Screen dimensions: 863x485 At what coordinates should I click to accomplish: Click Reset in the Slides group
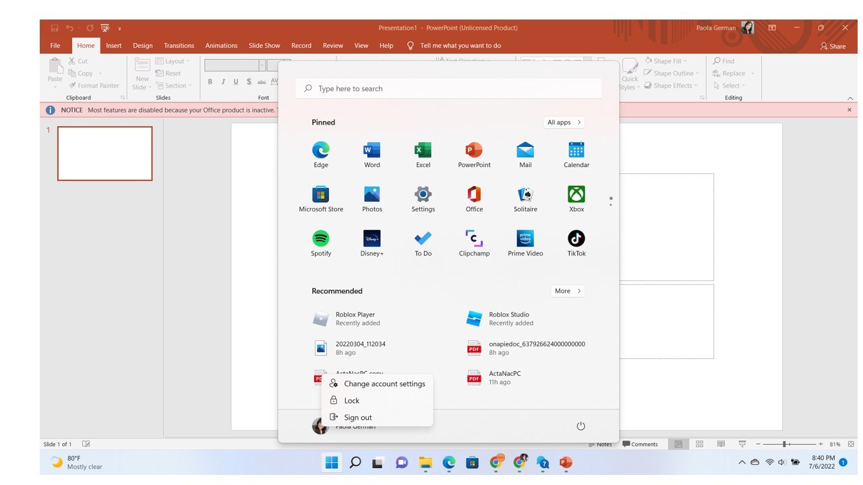pos(168,73)
